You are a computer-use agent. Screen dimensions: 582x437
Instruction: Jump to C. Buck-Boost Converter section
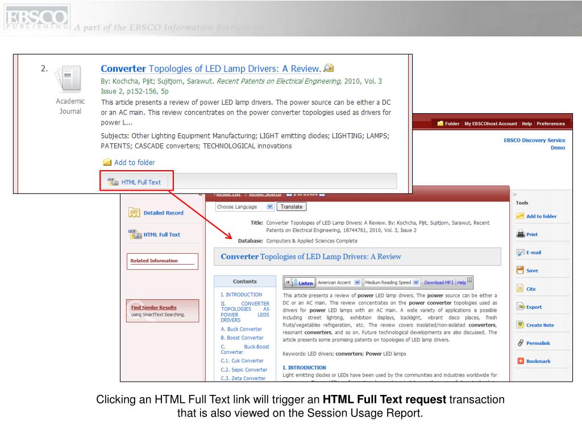pos(245,349)
